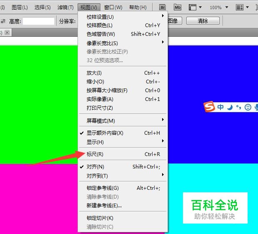Screen dimensions: 258x234
Task: Choose 新建参考线(E)... new guide
Action: point(123,206)
